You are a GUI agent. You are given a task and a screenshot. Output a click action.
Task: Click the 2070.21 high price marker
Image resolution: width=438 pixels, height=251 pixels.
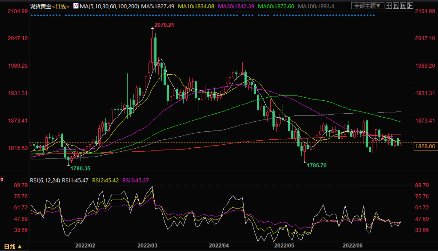pyautogui.click(x=164, y=25)
